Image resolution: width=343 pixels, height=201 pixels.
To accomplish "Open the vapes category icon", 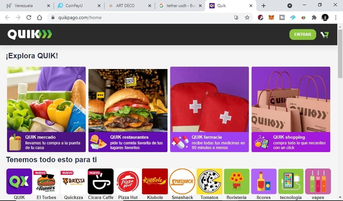I will pos(318,181).
